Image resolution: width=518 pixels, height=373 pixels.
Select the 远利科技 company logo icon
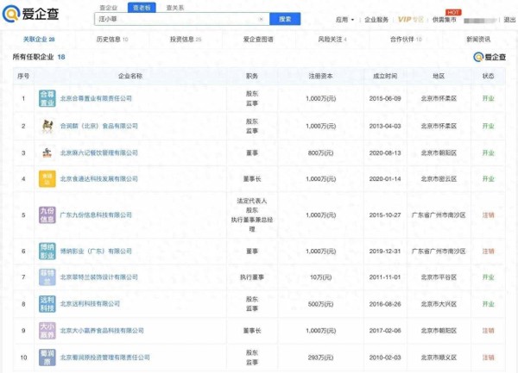pos(47,303)
